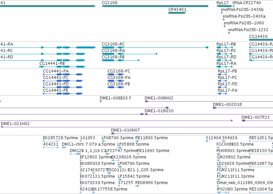Screen dimensions: 273x194
Task: Open the CG14441-RB transcript label
Action: click(x=52, y=63)
